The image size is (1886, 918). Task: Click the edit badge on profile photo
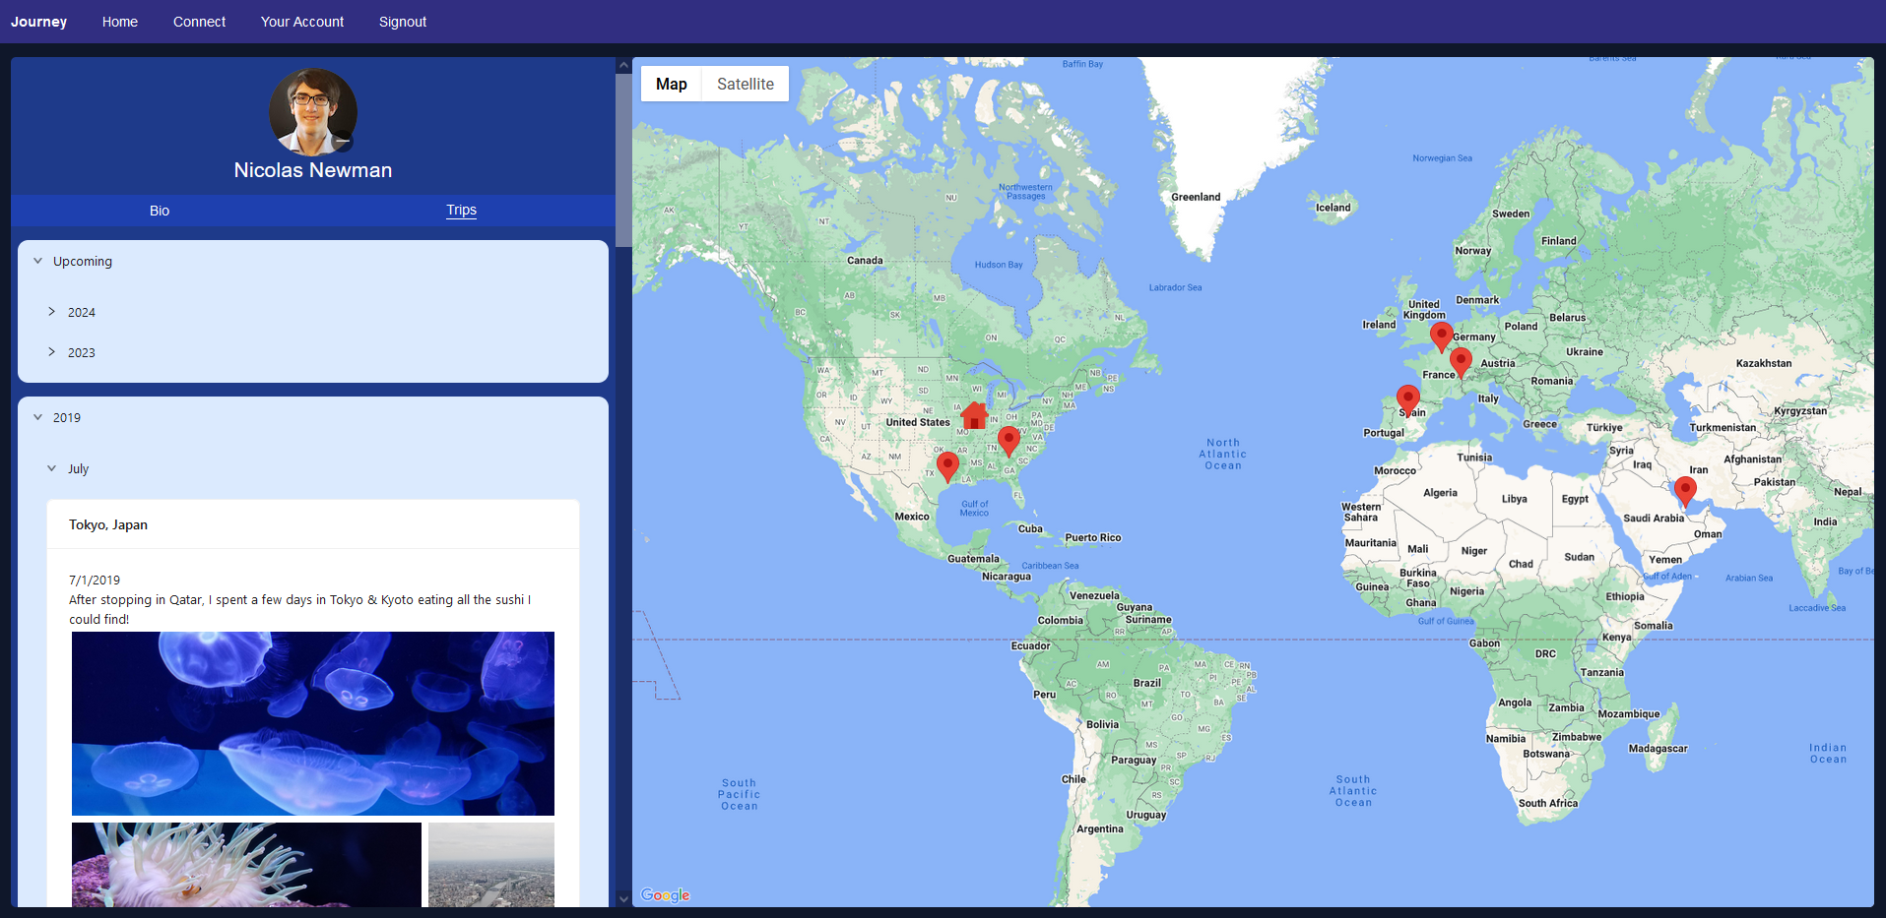point(342,141)
